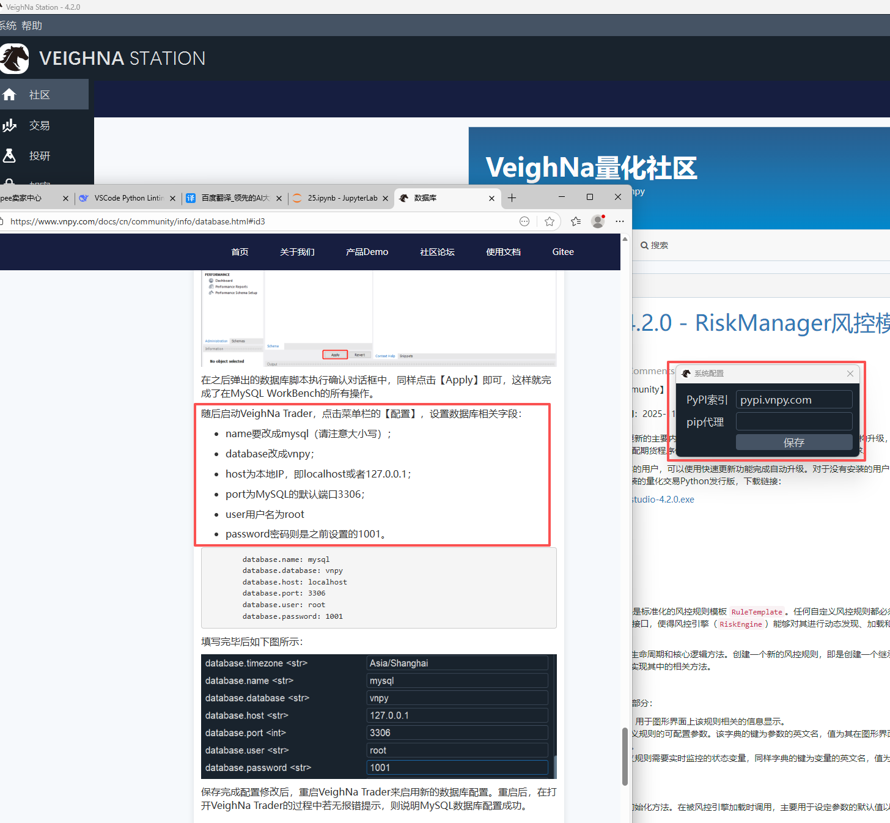Open the Gitee navigation link
The width and height of the screenshot is (890, 823).
[563, 252]
